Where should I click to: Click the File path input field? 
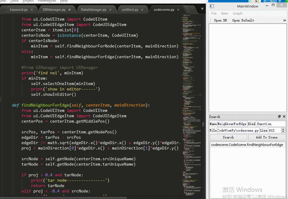[238, 130]
